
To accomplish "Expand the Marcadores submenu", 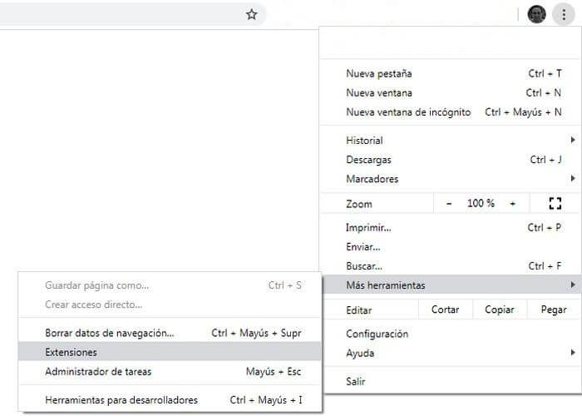I will [451, 179].
